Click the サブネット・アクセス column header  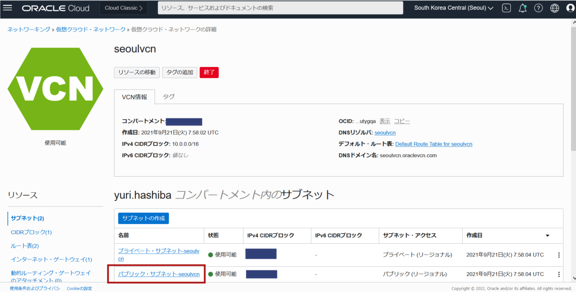pos(410,235)
